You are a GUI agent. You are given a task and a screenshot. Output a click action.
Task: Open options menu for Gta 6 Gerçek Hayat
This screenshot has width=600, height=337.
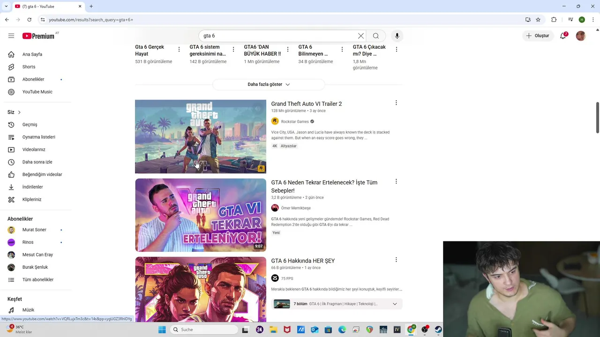(x=179, y=49)
